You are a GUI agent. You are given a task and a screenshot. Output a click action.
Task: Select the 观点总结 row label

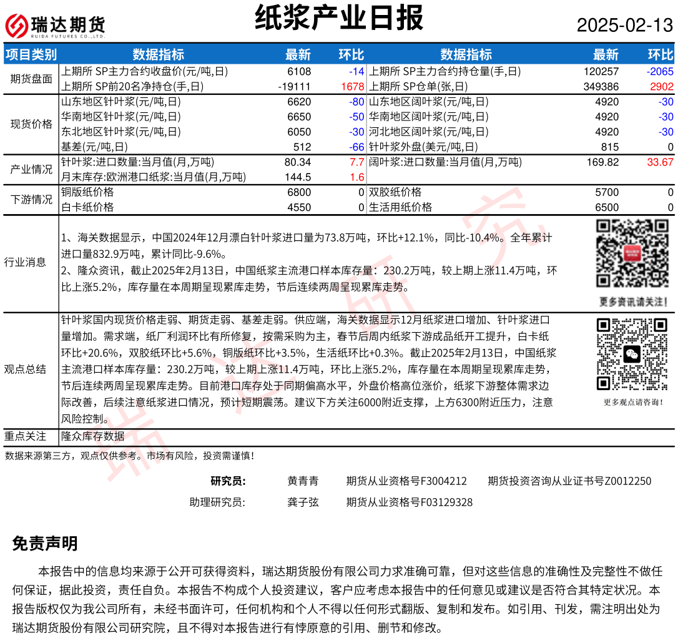tap(25, 369)
